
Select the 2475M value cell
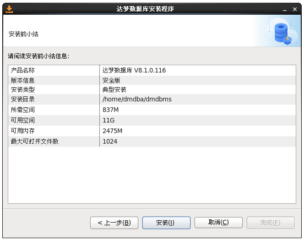tap(113, 131)
